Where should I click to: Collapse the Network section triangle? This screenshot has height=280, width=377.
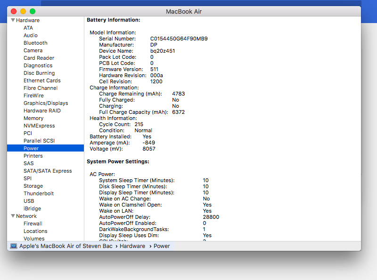13,216
